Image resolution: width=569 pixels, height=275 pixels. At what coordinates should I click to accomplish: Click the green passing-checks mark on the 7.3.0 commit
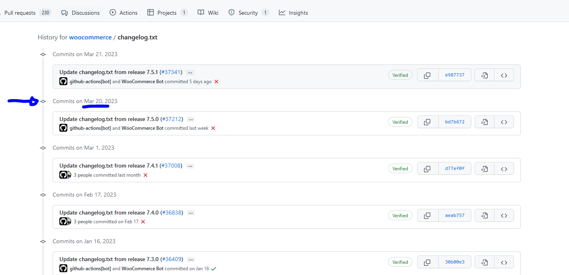coord(214,268)
